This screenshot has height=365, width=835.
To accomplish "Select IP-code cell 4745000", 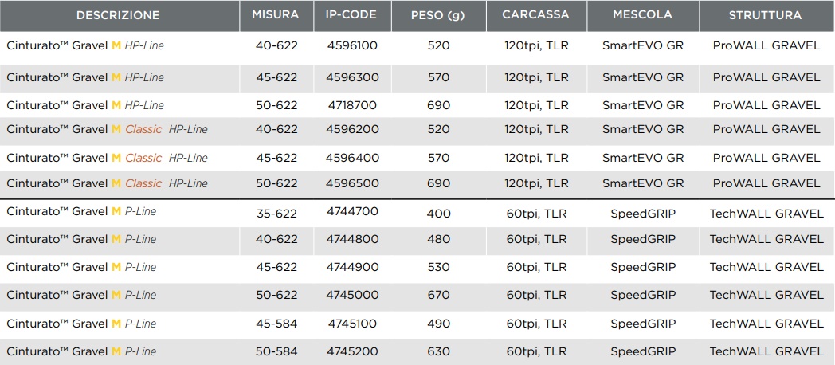I will (x=352, y=295).
